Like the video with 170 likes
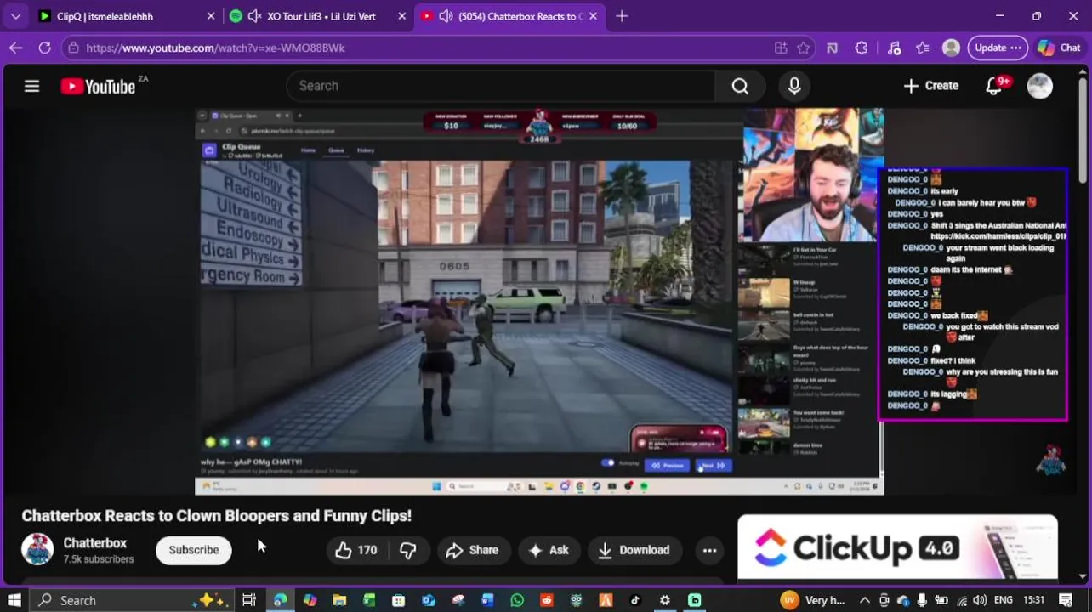 (355, 550)
